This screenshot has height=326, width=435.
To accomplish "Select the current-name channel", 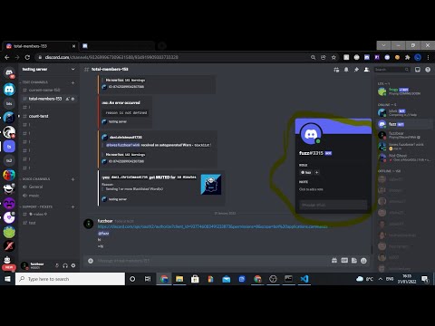I will 44,90.
